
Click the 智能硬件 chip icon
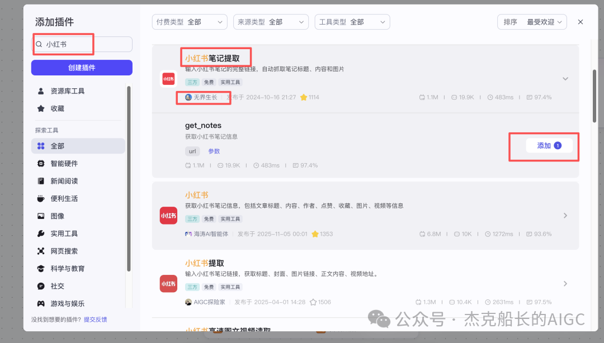[41, 164]
